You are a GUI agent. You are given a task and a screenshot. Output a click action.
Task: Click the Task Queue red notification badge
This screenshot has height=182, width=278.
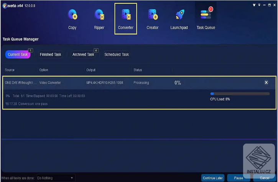click(x=211, y=9)
